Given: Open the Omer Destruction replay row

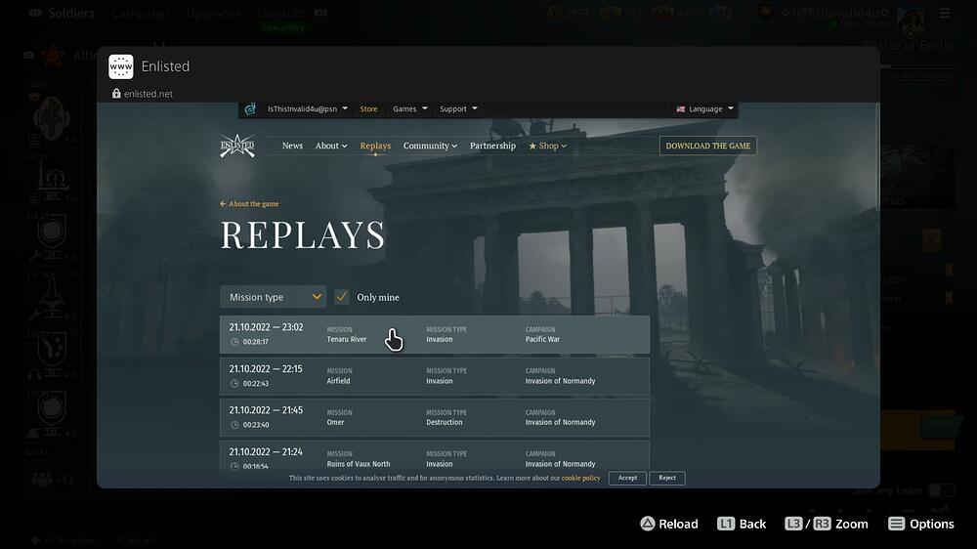Looking at the screenshot, I should point(435,417).
